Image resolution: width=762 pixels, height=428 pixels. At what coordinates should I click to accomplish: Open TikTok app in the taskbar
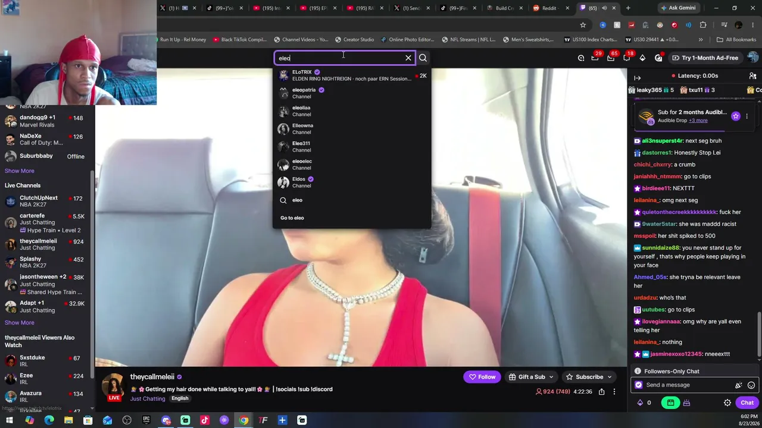[205, 420]
